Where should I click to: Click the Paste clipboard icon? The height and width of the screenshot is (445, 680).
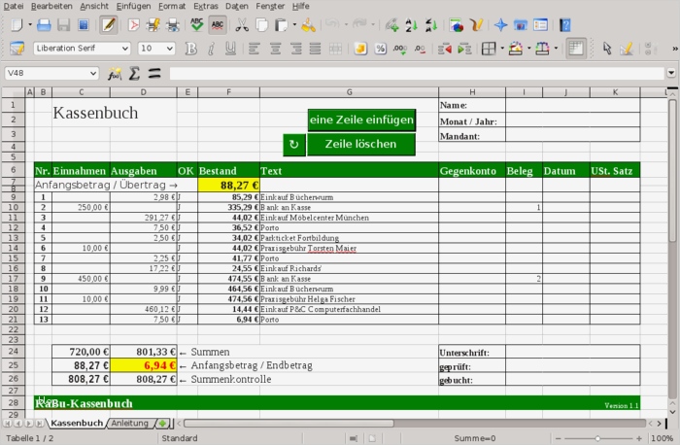[x=281, y=25]
